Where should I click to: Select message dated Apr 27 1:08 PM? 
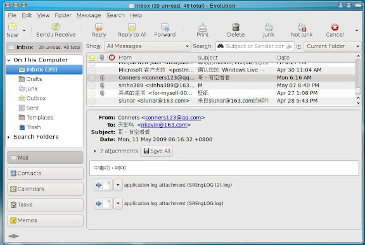coord(221,93)
